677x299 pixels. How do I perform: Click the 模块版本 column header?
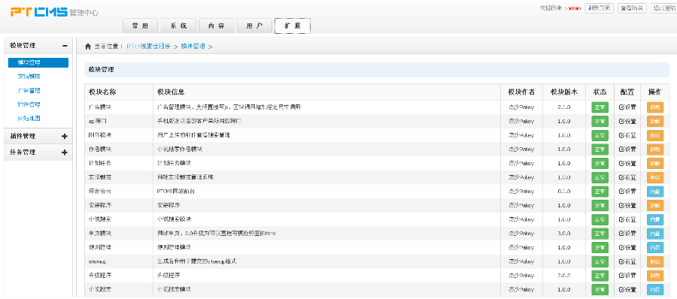tap(564, 92)
